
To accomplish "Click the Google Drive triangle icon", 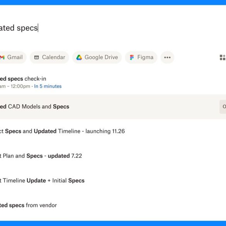I will 79,57.
